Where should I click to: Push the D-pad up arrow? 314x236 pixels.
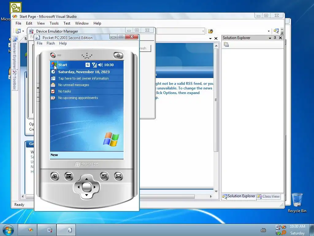[86, 179]
